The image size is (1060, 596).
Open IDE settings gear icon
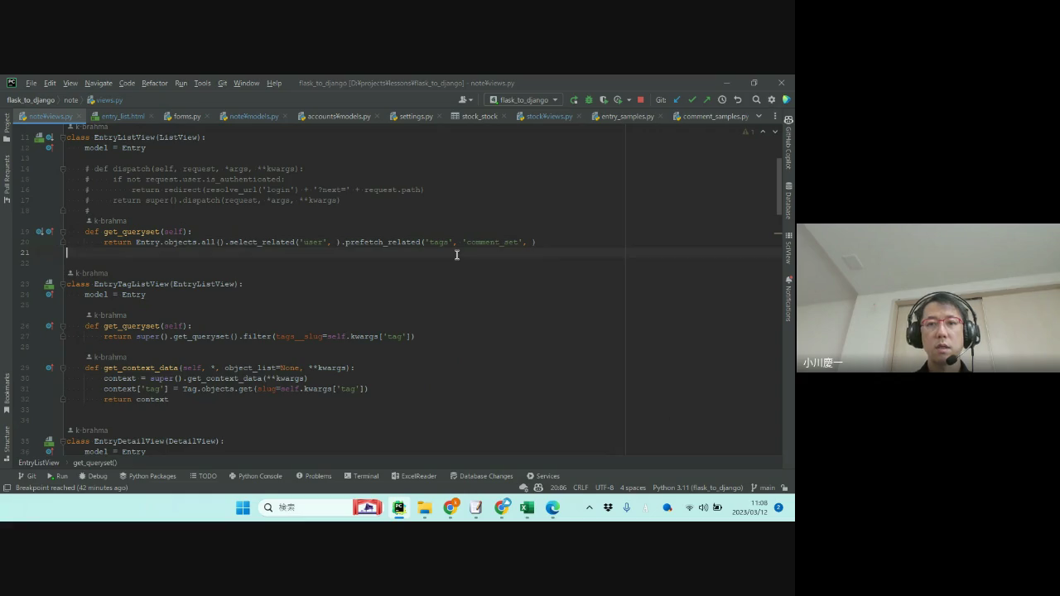coord(771,100)
